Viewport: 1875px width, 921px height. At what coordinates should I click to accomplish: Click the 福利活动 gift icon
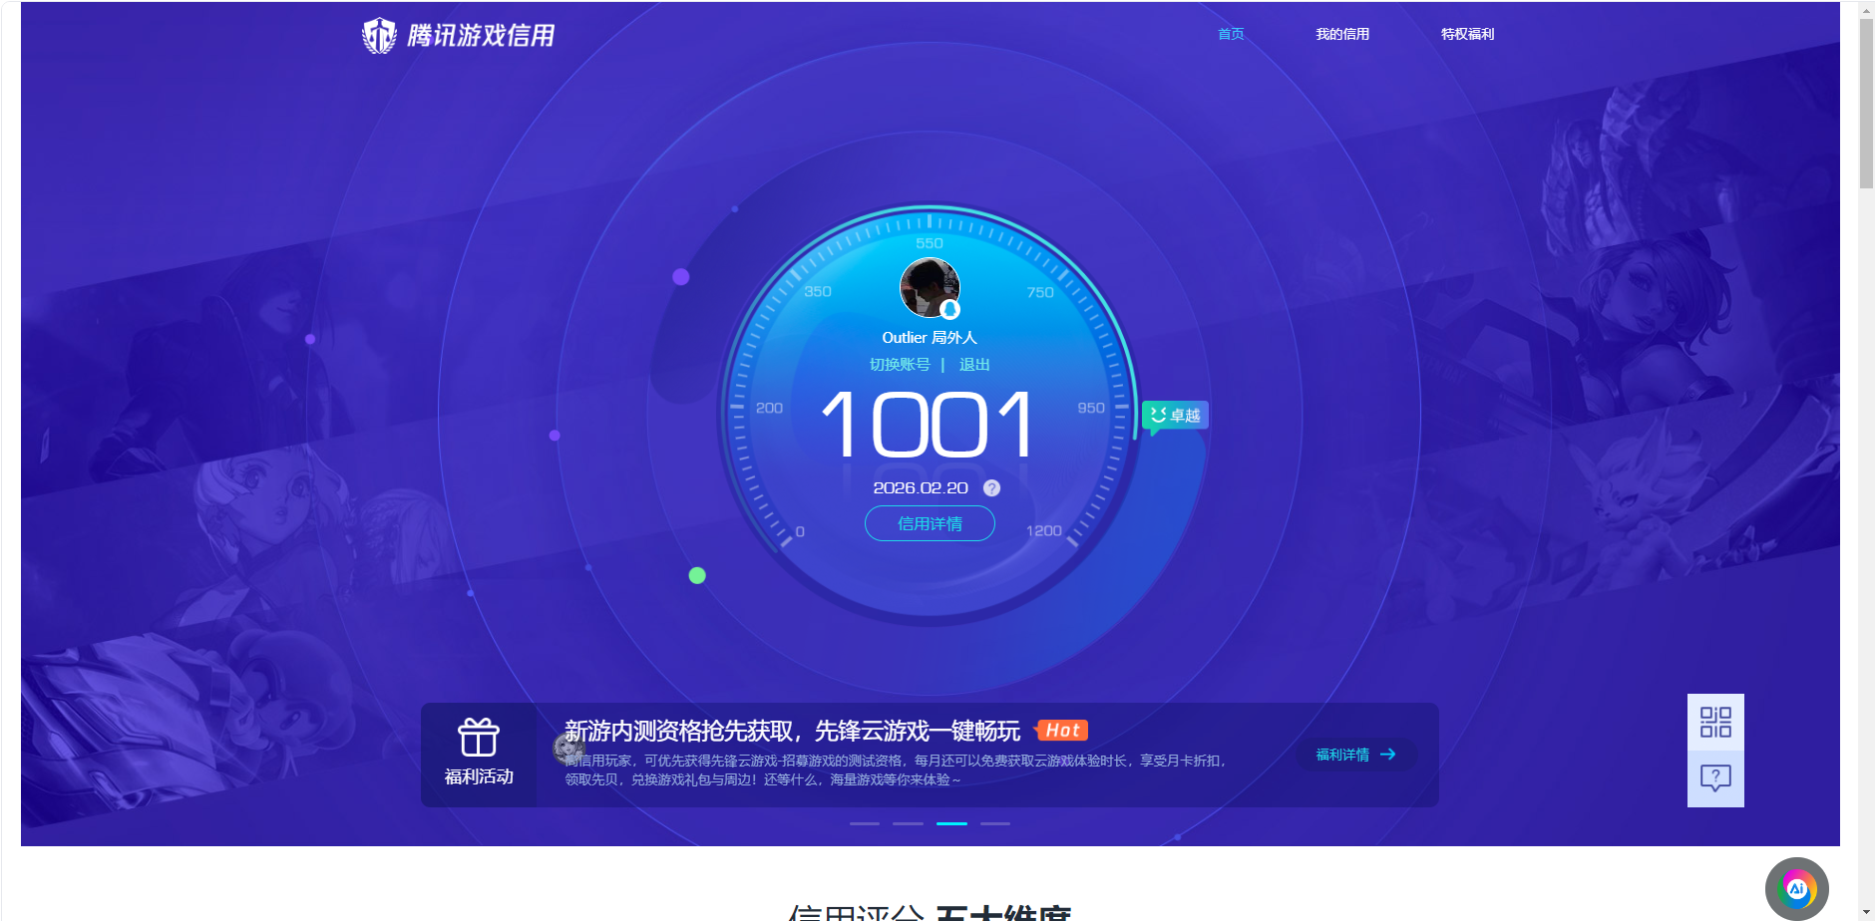click(479, 738)
